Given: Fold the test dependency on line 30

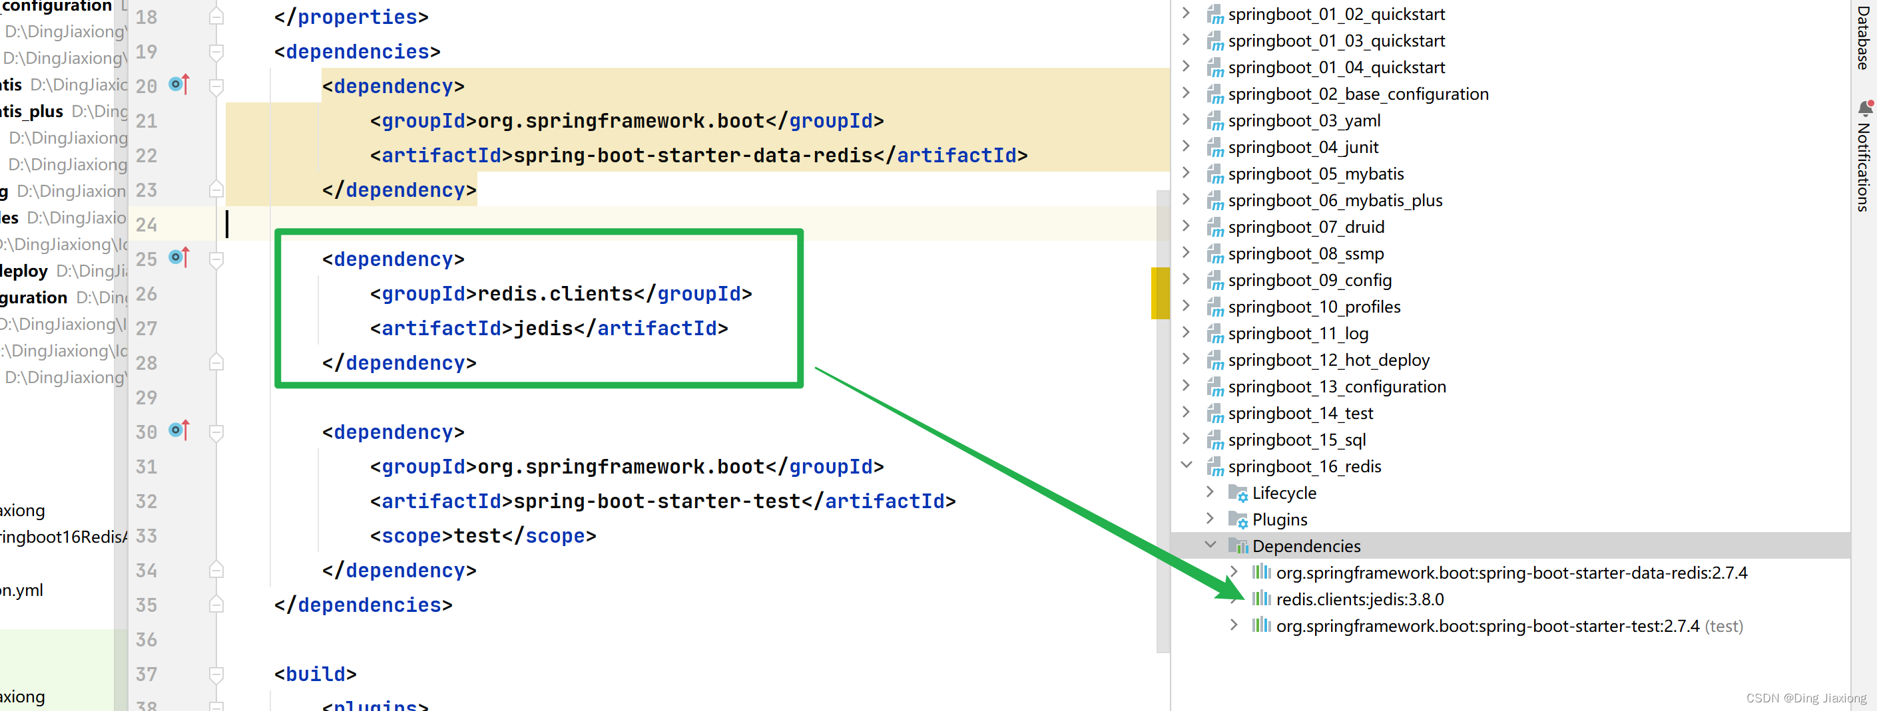Looking at the screenshot, I should point(216,433).
